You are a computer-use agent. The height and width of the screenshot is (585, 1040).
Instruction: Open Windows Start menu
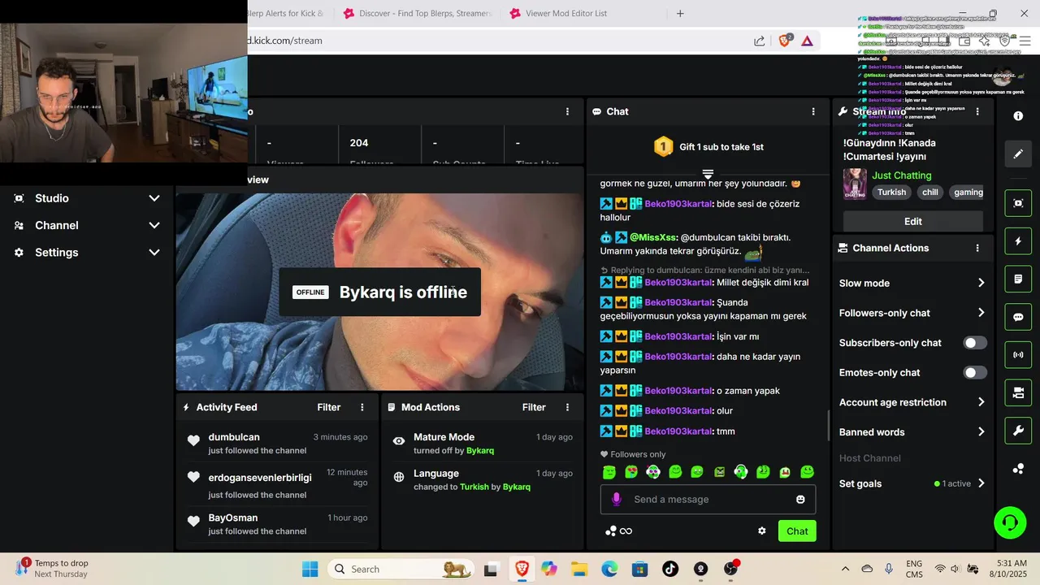(310, 569)
